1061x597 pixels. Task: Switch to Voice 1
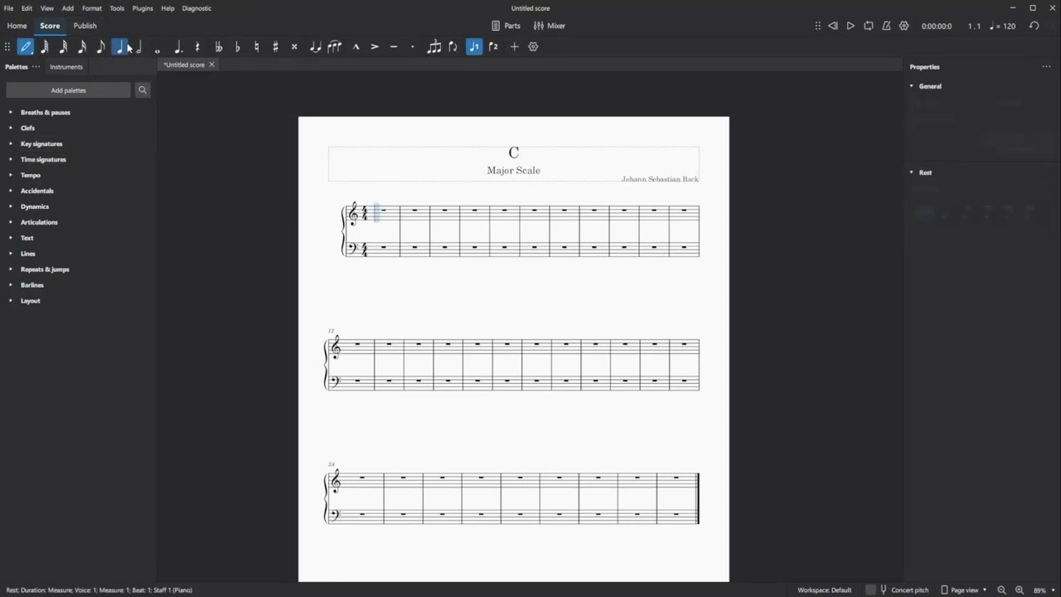click(x=474, y=47)
